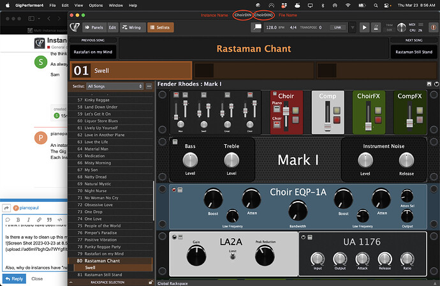Switch to Wiring view
Image resolution: width=440 pixels, height=286 pixels.
pos(131,27)
